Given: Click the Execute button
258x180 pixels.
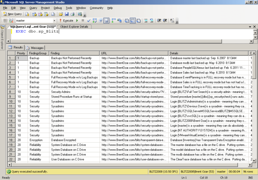Looking at the screenshot, I should (66, 21).
